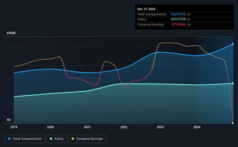Toggle the Total Compensation legend button
Image resolution: width=238 pixels, height=147 pixels.
[25, 139]
